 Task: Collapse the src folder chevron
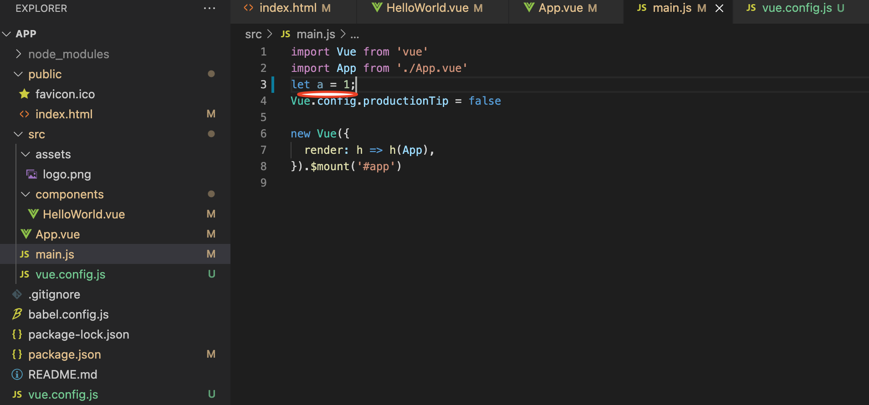pos(18,134)
